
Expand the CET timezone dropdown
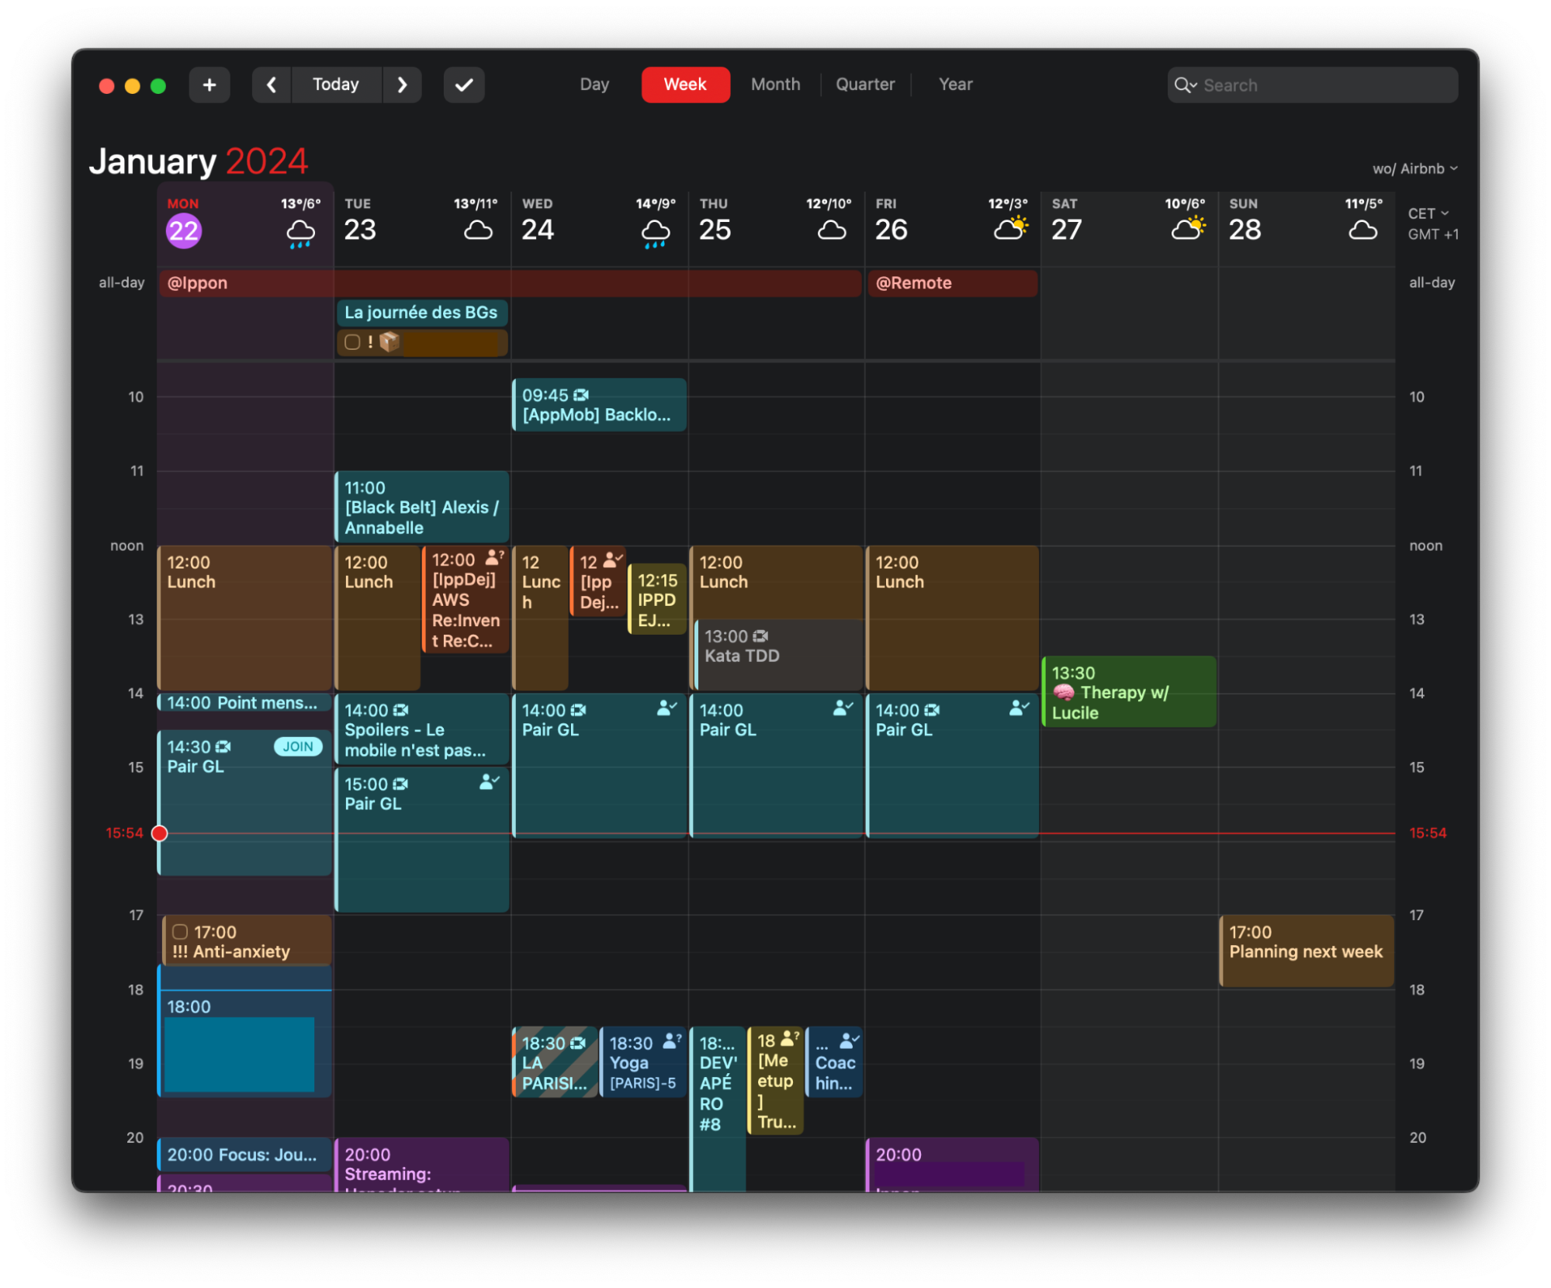tap(1428, 213)
